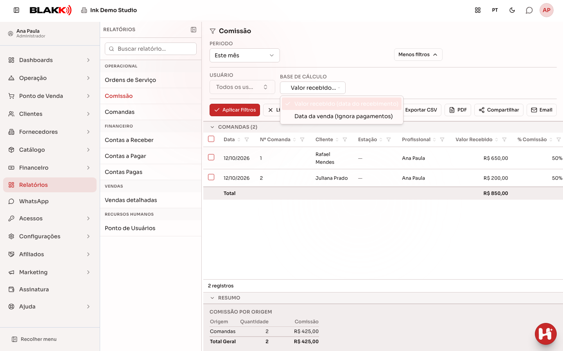Screen dimensions: 563x351
Task: Open Contas a Receber report
Action: click(151, 140)
